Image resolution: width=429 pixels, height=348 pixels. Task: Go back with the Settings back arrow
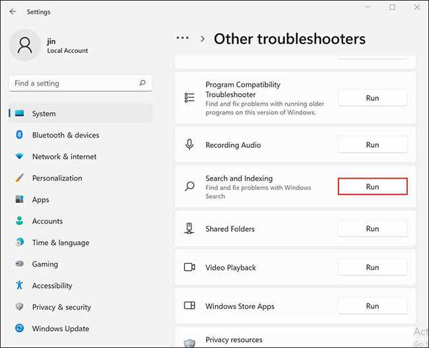[x=13, y=11]
